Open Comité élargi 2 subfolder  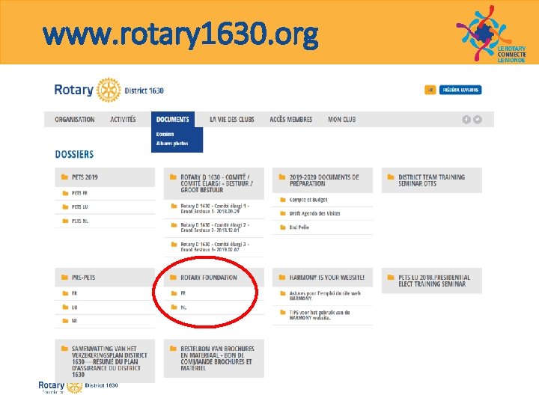[x=214, y=227]
